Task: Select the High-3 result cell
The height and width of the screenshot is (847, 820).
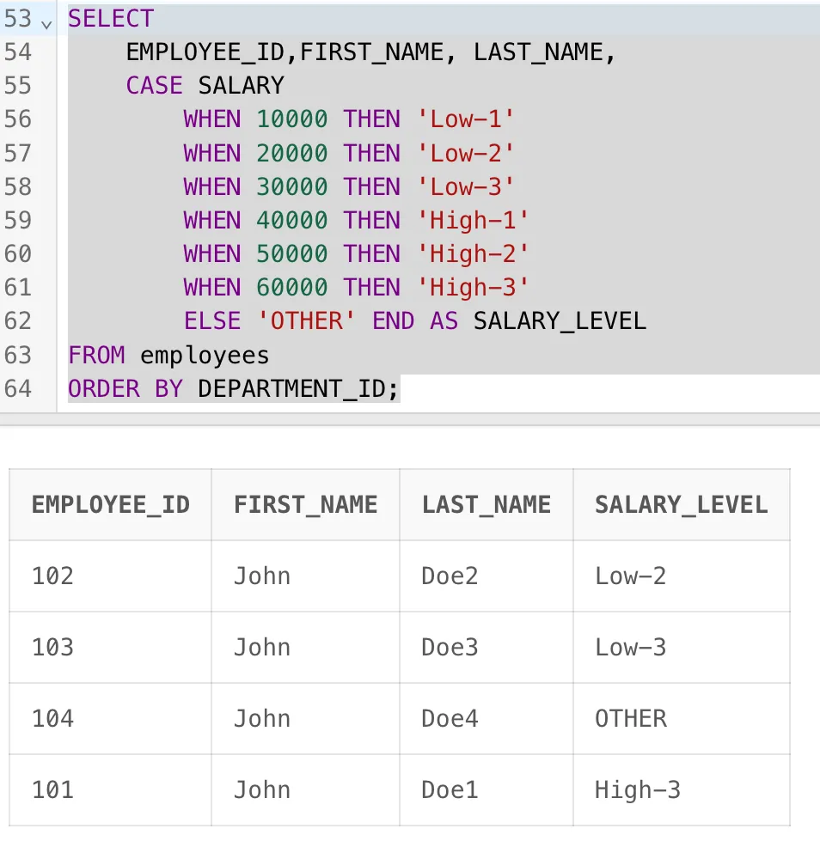Action: click(x=682, y=790)
